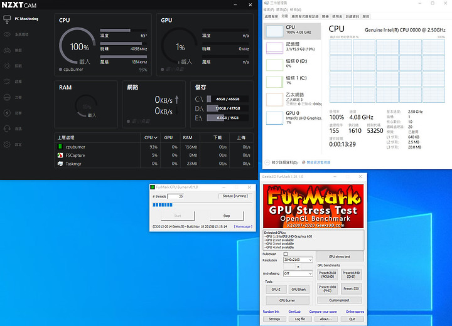Open the Anti-aliasing dropdown set to Off
Screen dimensions: 452x326
(x=298, y=273)
